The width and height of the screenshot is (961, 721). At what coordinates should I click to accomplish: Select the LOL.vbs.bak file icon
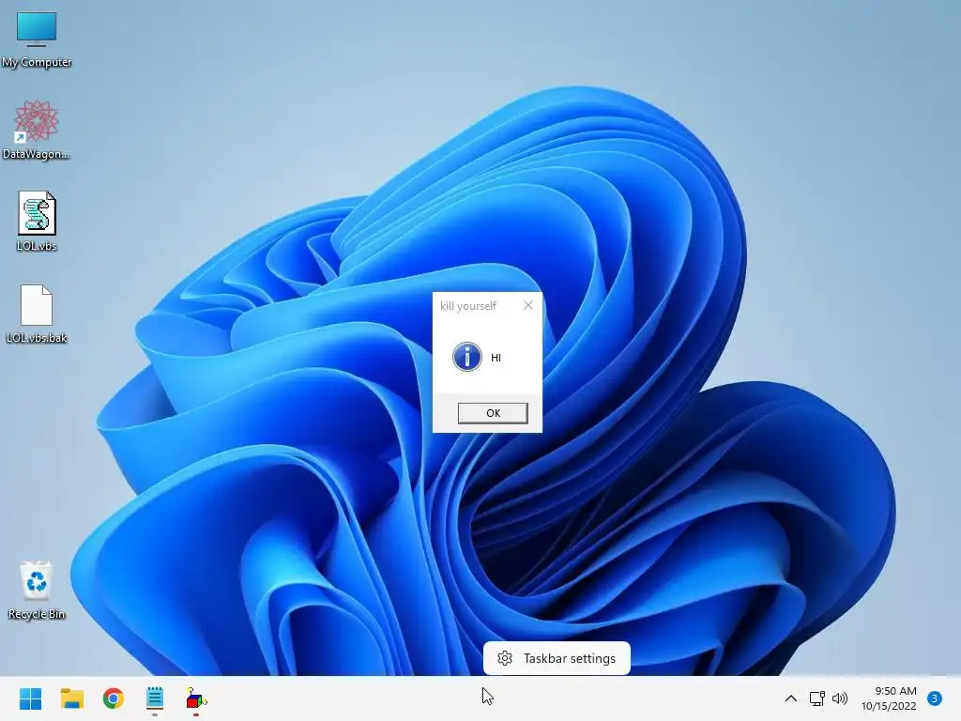pyautogui.click(x=37, y=314)
